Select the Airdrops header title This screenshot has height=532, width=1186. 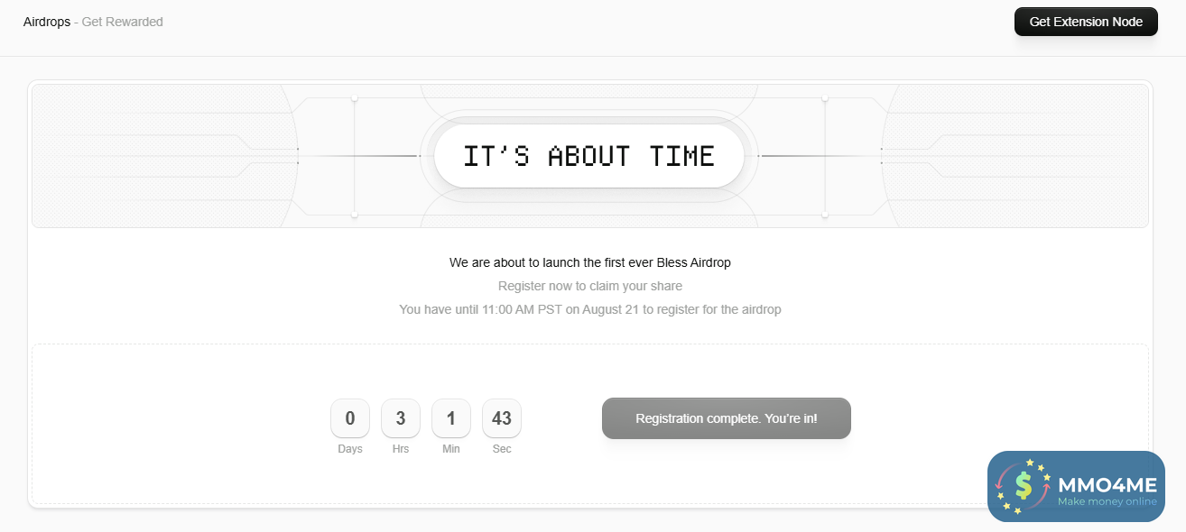tap(46, 22)
